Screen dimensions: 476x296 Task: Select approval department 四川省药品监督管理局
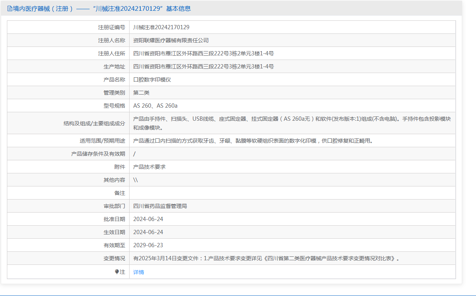click(160, 206)
